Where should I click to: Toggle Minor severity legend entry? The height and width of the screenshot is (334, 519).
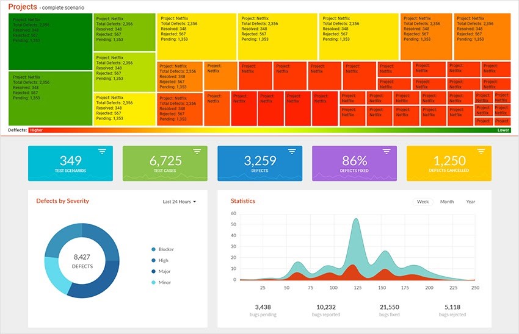(161, 282)
